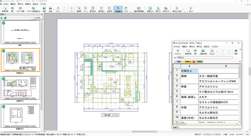Click the テンプレート開く toolbar icon
Viewport: 251px width, 136px height.
[21, 9]
